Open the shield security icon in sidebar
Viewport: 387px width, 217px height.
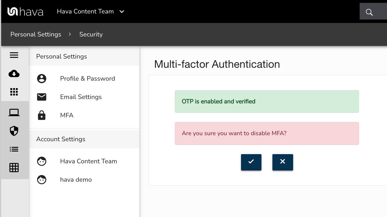coord(14,131)
